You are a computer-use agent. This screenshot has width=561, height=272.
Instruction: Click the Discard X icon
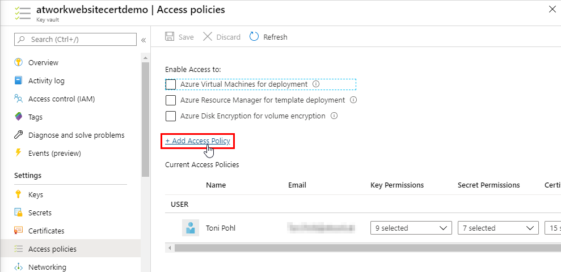click(x=208, y=37)
